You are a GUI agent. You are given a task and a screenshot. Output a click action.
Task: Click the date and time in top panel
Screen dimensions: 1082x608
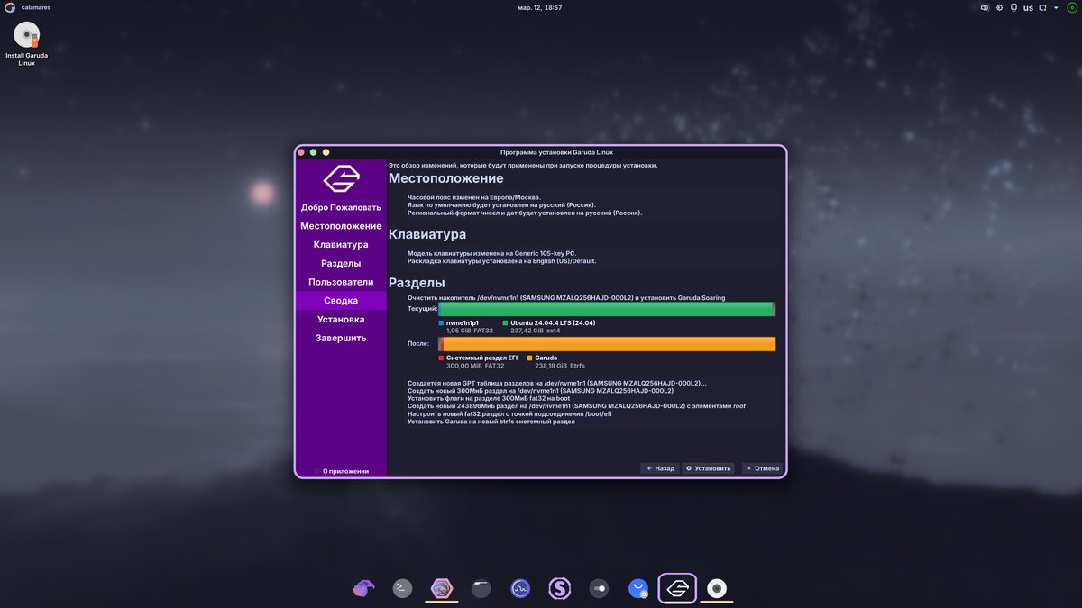point(540,8)
